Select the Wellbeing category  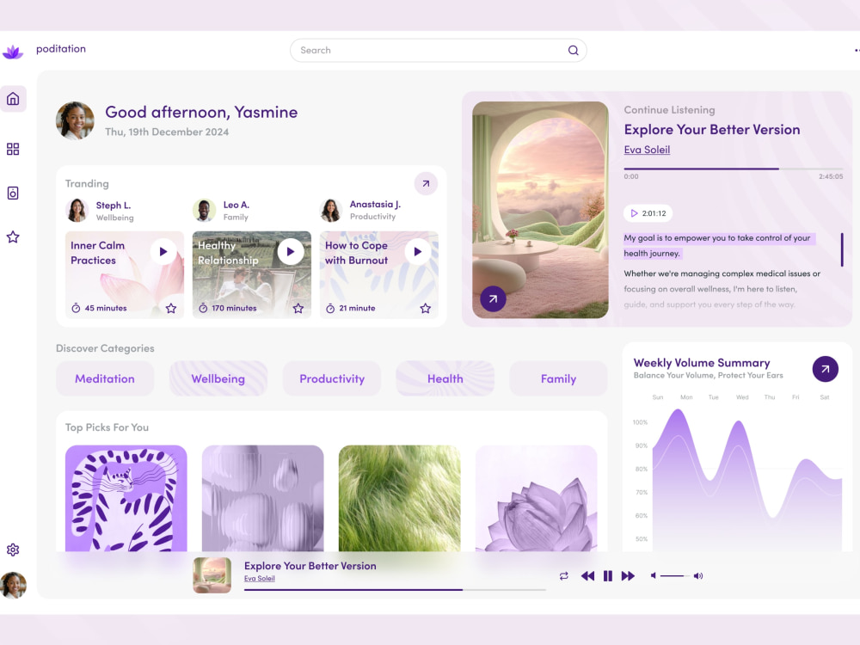pyautogui.click(x=218, y=378)
